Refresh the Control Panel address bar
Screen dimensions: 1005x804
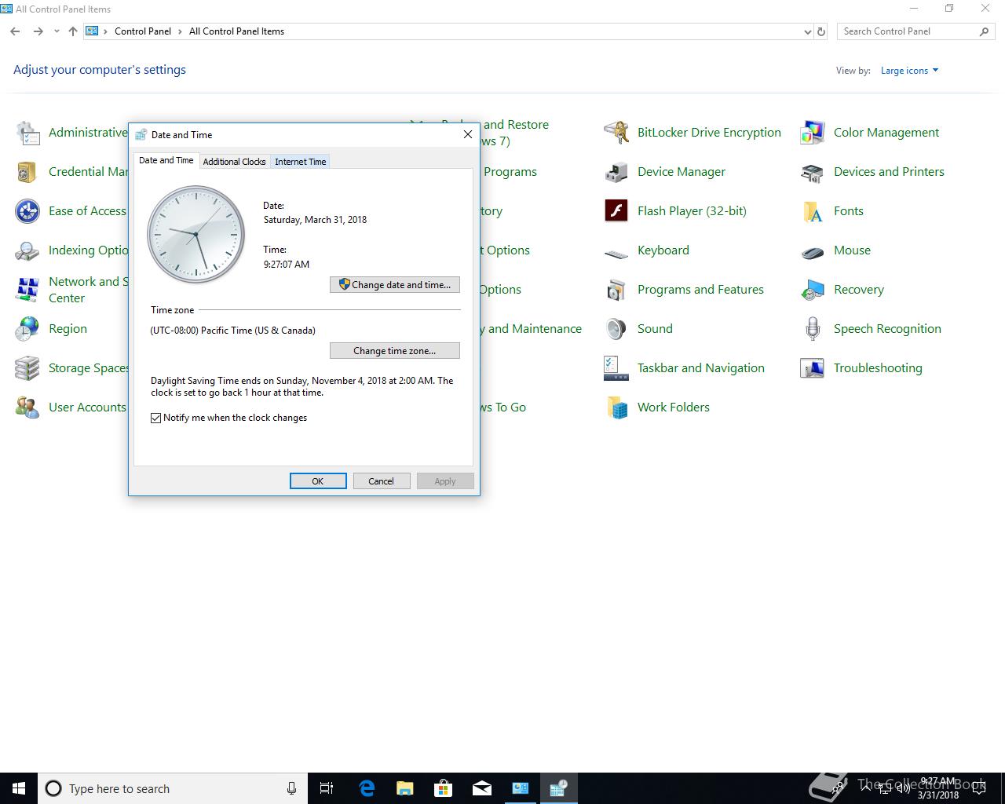(821, 31)
